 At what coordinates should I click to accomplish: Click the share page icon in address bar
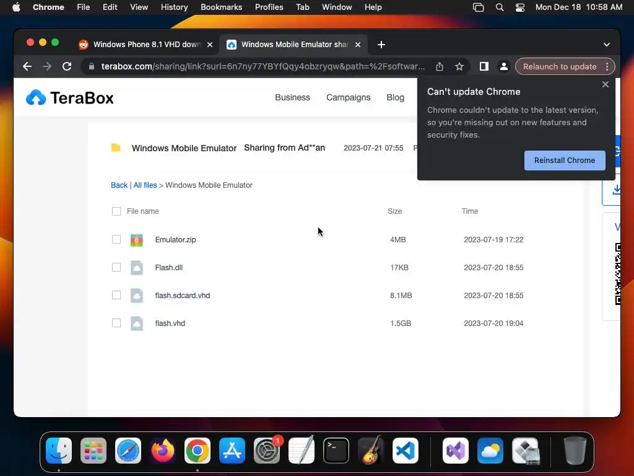[440, 66]
